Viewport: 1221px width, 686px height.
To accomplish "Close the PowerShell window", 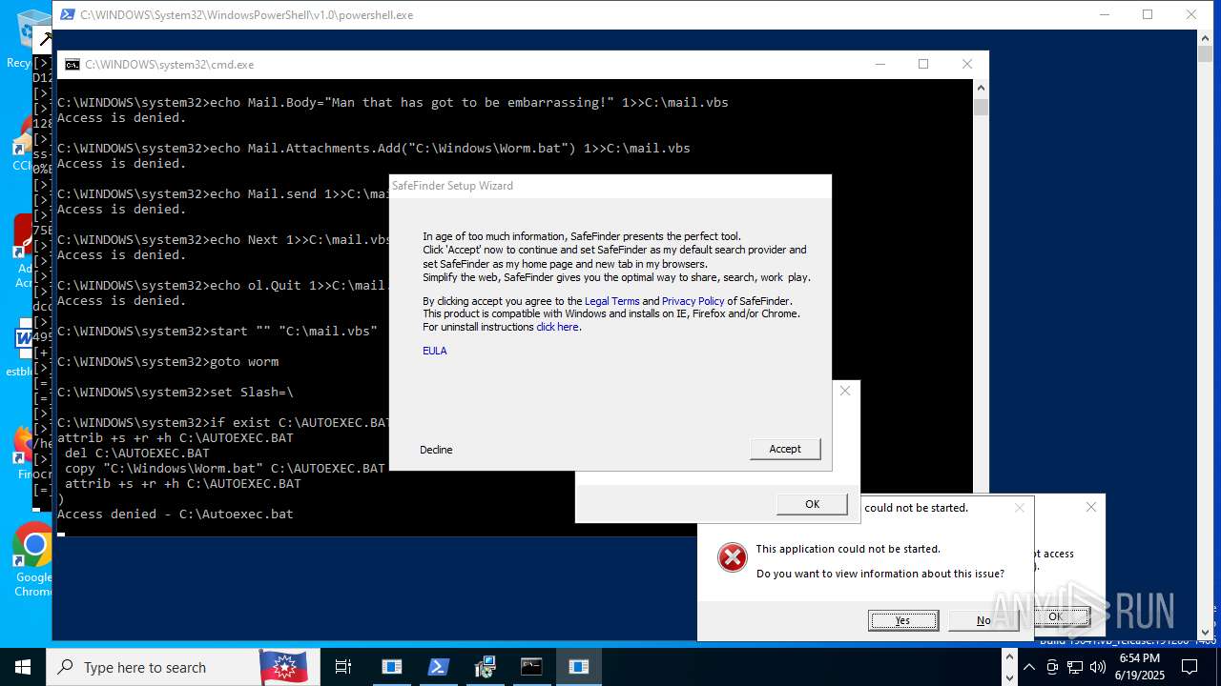I will tap(1191, 14).
